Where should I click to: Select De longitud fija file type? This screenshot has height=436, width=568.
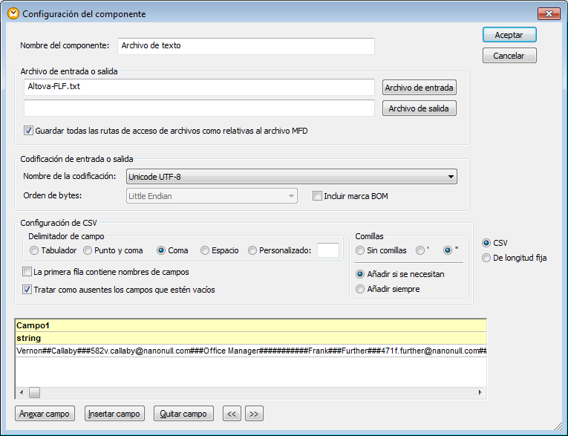pos(486,258)
